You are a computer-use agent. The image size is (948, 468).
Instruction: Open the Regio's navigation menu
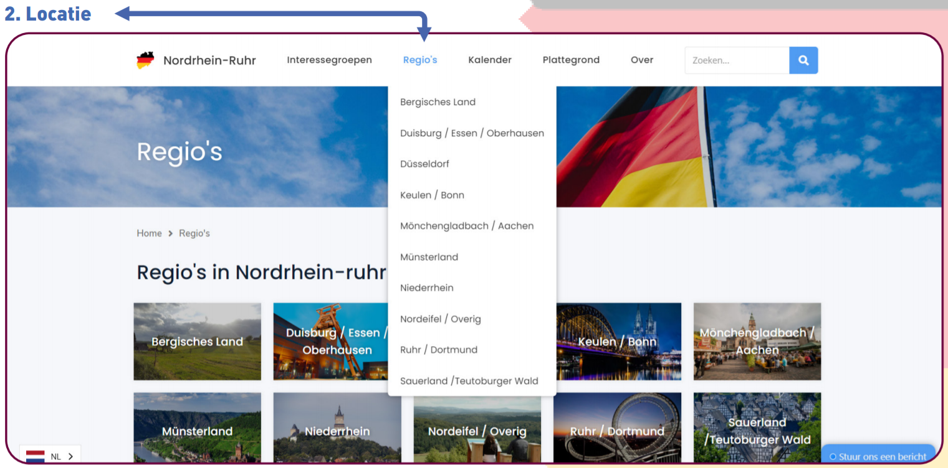point(420,60)
